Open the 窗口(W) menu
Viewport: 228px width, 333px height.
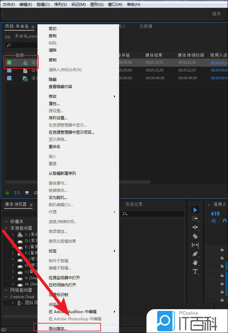(x=115, y=5)
